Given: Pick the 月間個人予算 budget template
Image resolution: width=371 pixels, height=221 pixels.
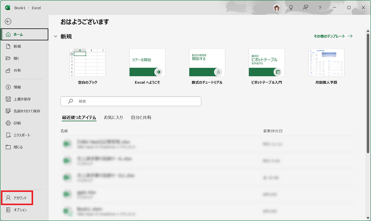Looking at the screenshot, I should (x=326, y=67).
